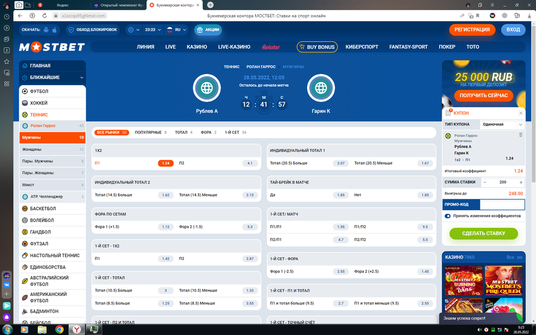Open the casino Все link
The image size is (536, 335).
[514, 257]
